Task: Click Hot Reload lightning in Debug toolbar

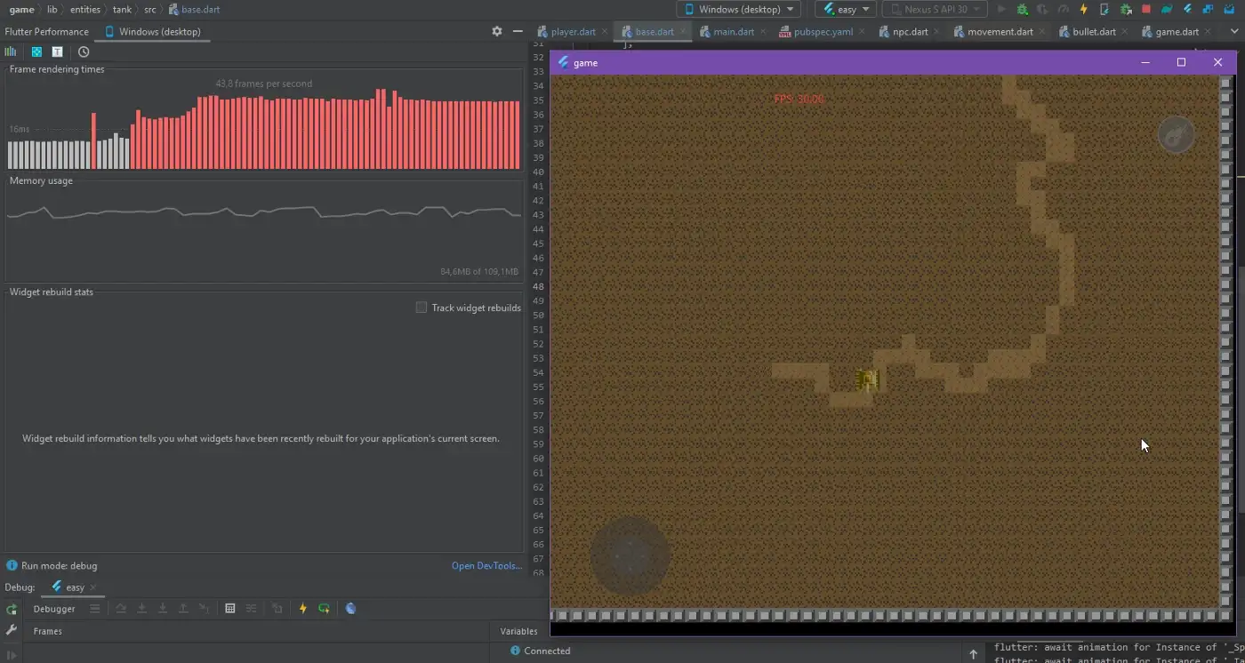Action: point(303,609)
